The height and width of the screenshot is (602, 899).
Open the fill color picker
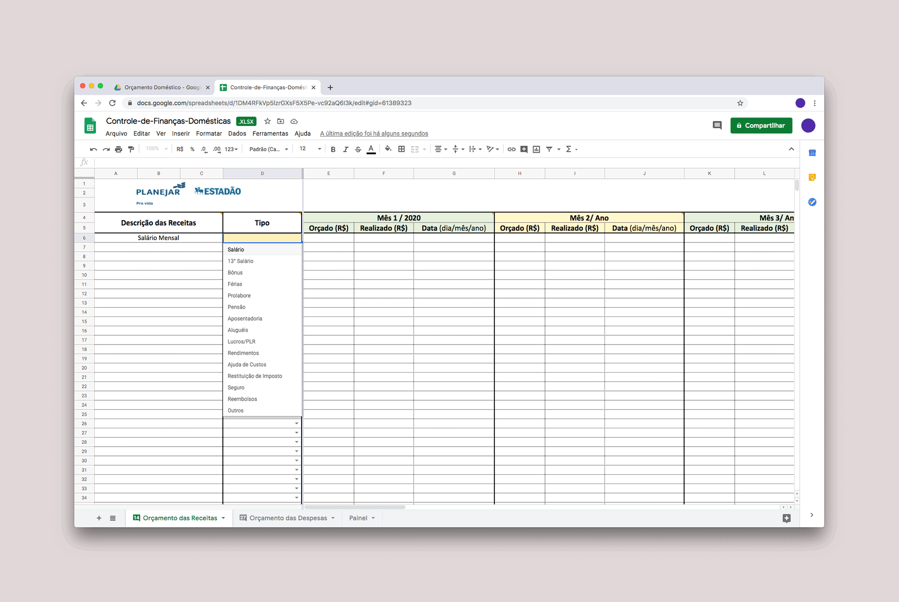coord(388,149)
